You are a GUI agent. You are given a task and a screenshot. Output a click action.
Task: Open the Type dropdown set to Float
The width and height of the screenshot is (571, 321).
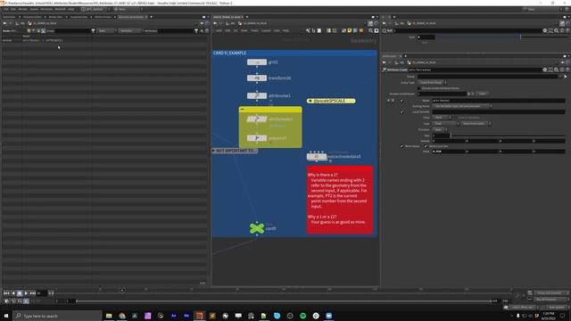[x=446, y=123]
